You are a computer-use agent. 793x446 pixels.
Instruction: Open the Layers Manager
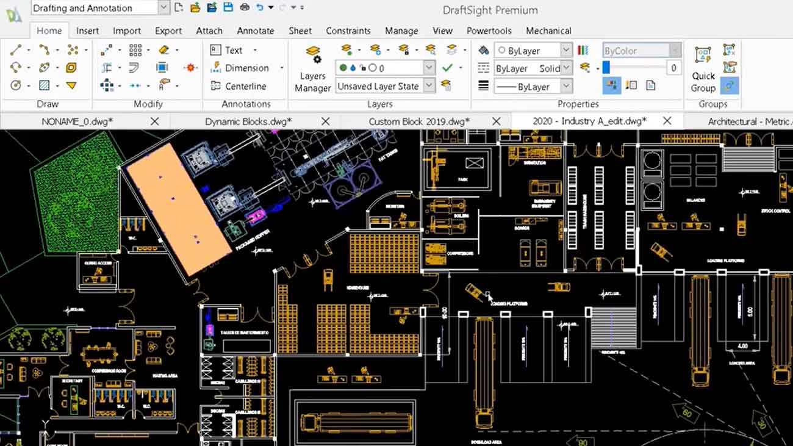313,69
